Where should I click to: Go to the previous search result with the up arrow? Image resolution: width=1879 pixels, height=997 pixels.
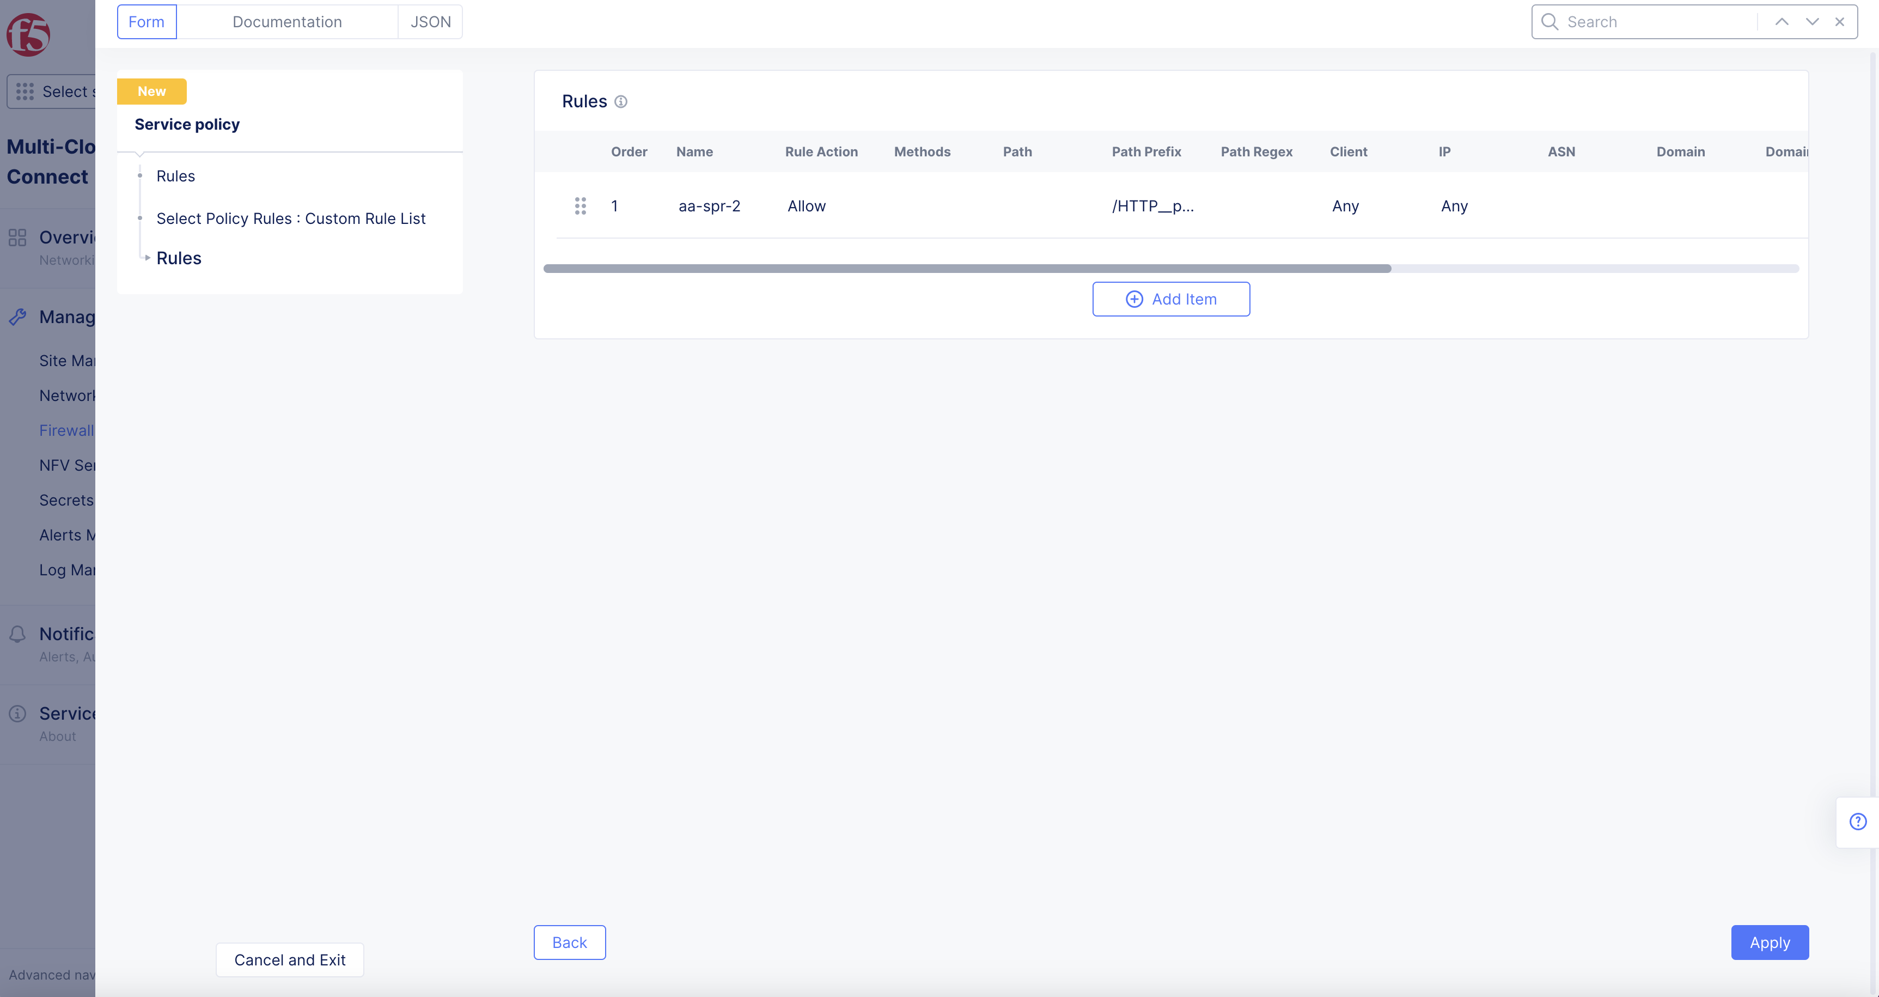tap(1782, 22)
